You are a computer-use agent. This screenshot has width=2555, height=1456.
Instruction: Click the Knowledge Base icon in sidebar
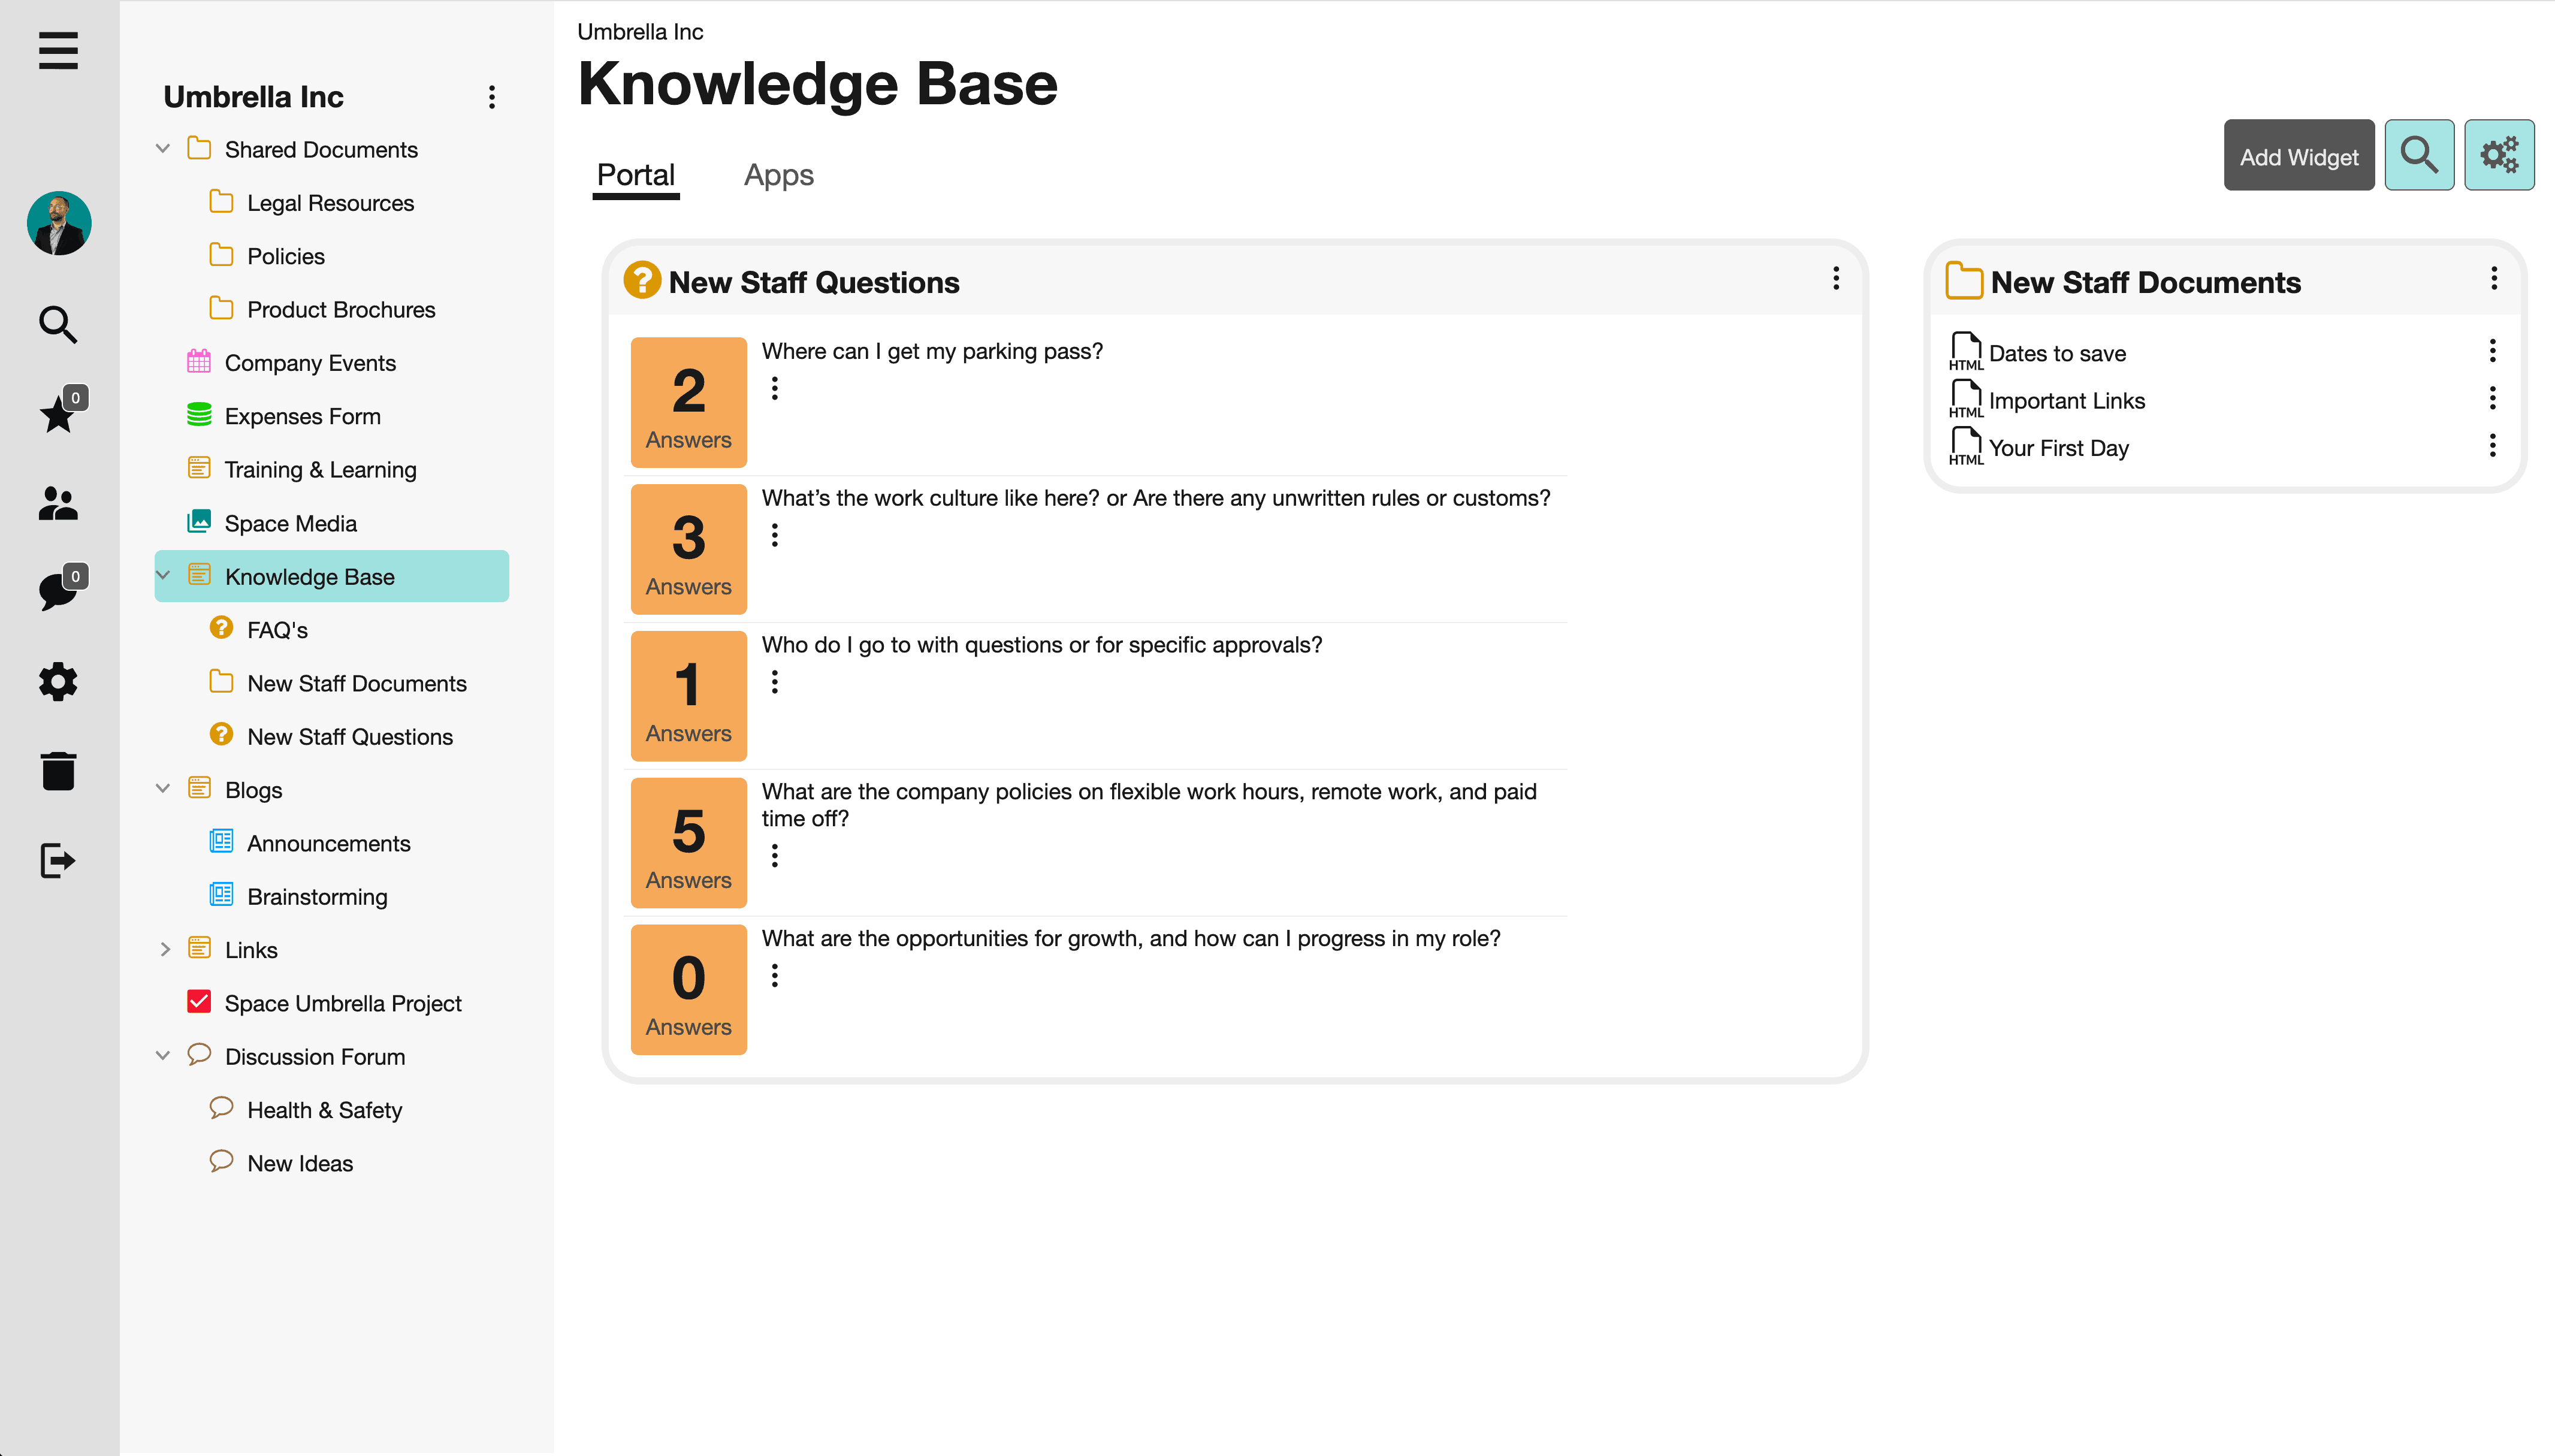[x=198, y=575]
